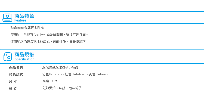The image size is (204, 99).
Task: Click the 產品名稱 row label
Action: point(16,67)
